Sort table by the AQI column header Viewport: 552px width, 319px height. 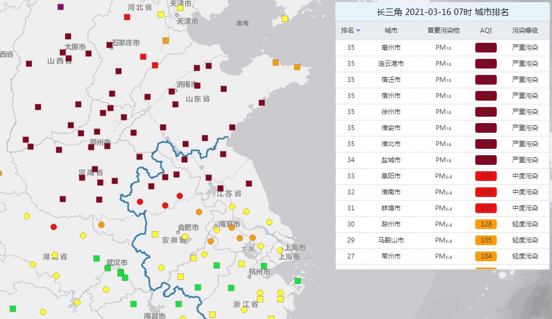click(485, 31)
